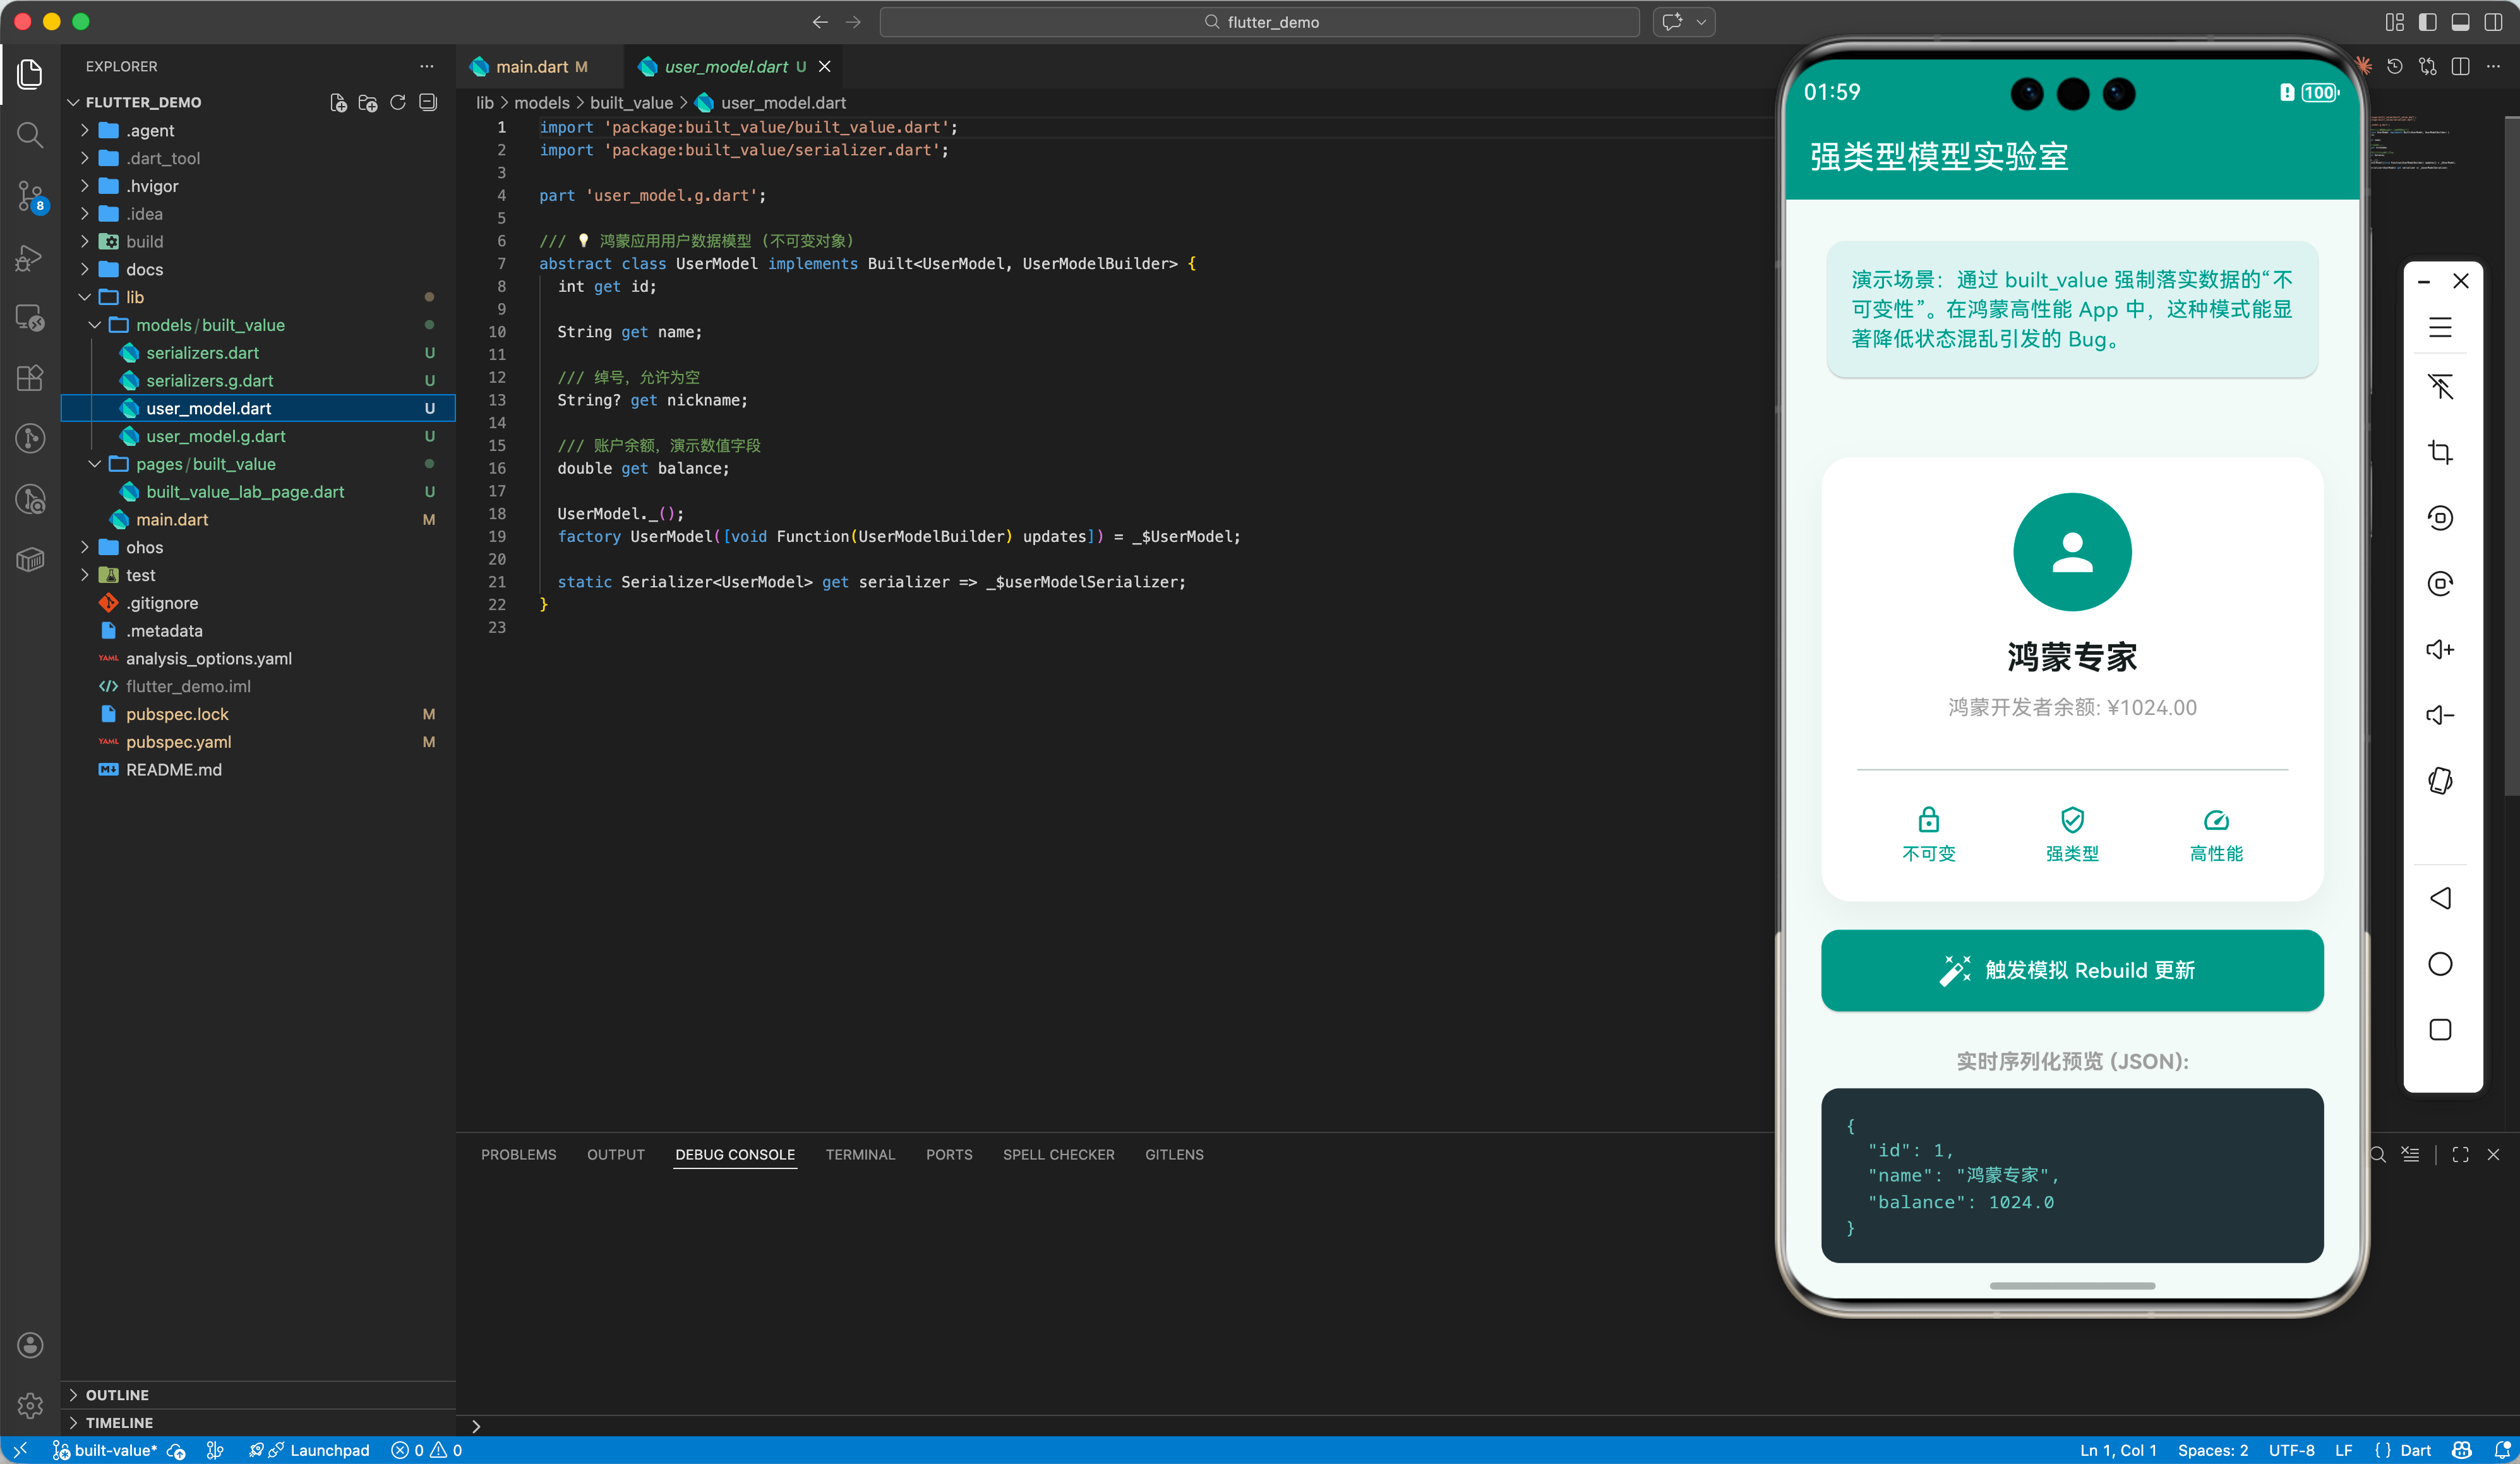Toggle the primary side bar layout button
The image size is (2520, 1464).
point(2427,22)
